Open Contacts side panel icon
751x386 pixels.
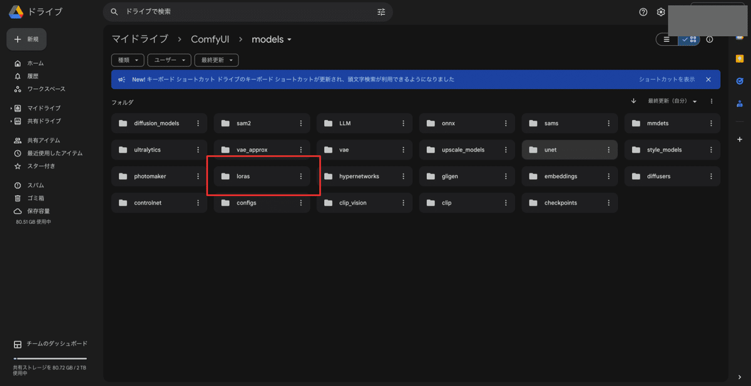pos(740,103)
